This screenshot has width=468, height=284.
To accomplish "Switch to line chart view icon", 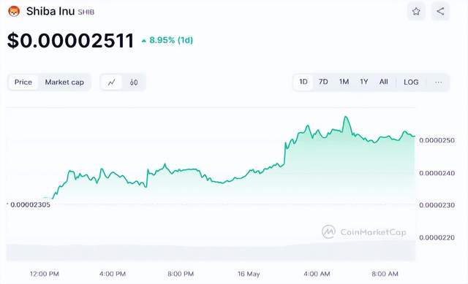I will click(x=112, y=82).
